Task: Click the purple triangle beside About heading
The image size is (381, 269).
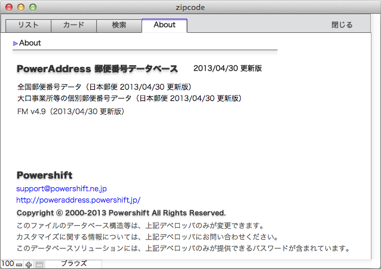Action: pyautogui.click(x=16, y=43)
